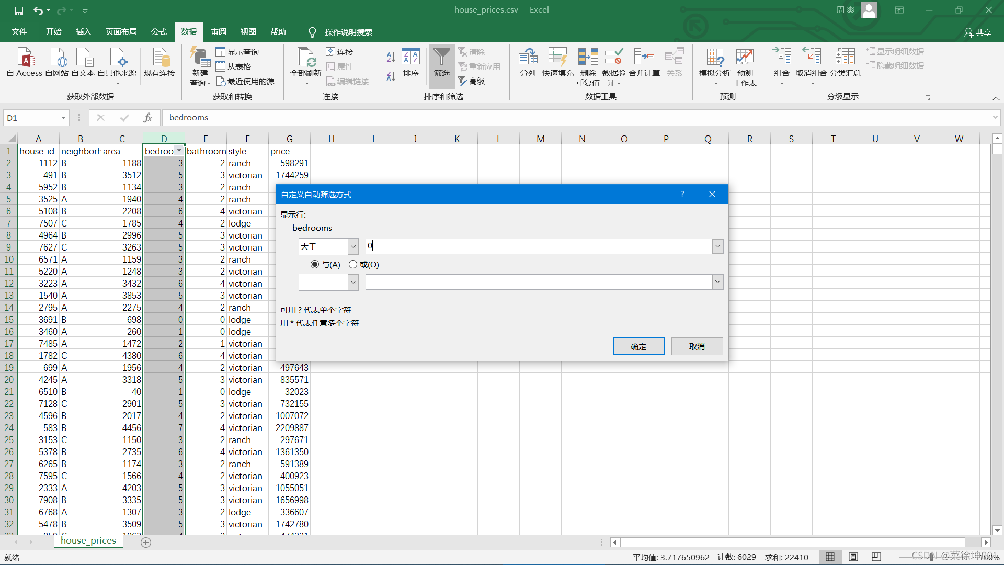Screen dimensions: 1004x565
Task: Click the 组合 group button
Action: [x=782, y=67]
